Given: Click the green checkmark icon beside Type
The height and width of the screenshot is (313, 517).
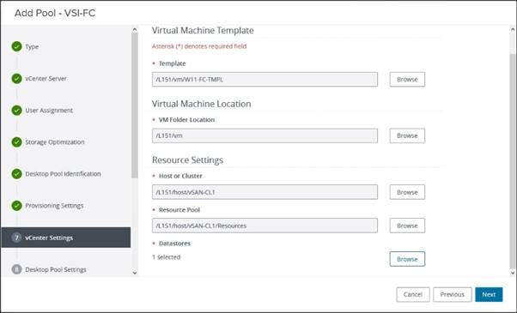Looking at the screenshot, I should [16, 47].
